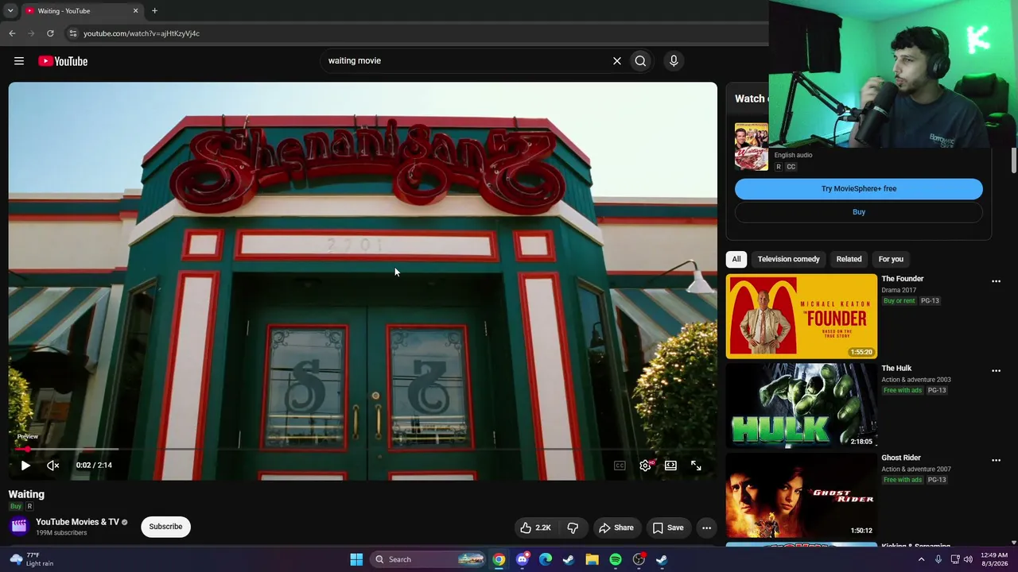Go to the YouTube home logo
This screenshot has width=1018, height=572.
[x=63, y=61]
